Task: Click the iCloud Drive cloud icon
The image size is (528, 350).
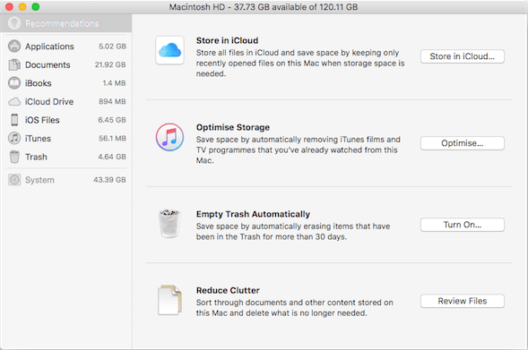Action: coord(14,101)
